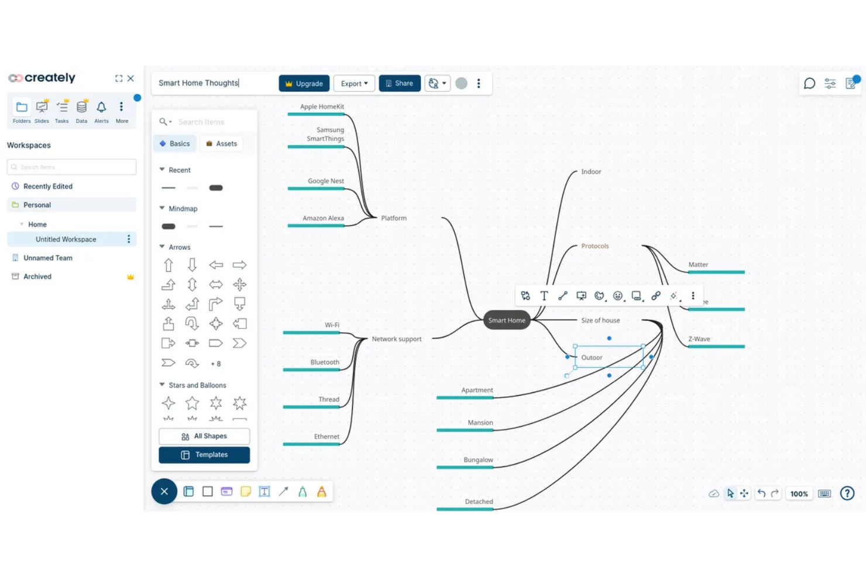Select the pan move tool
This screenshot has width=866, height=577.
coord(744,494)
